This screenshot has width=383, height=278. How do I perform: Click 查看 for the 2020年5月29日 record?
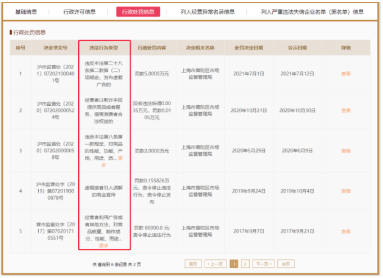coord(346,151)
